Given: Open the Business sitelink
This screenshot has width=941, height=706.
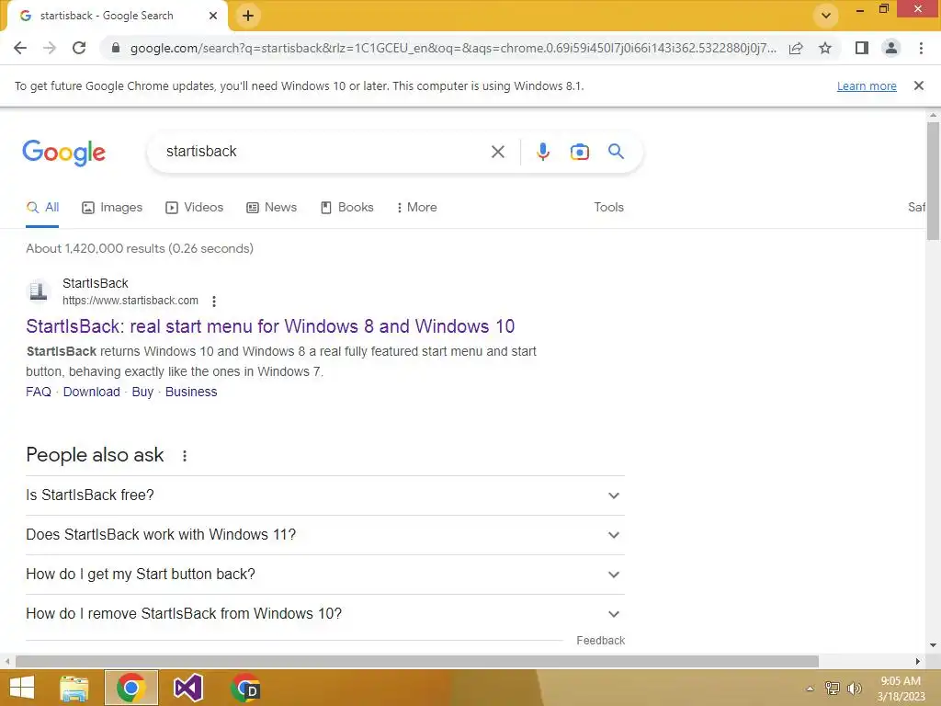Looking at the screenshot, I should point(191,392).
